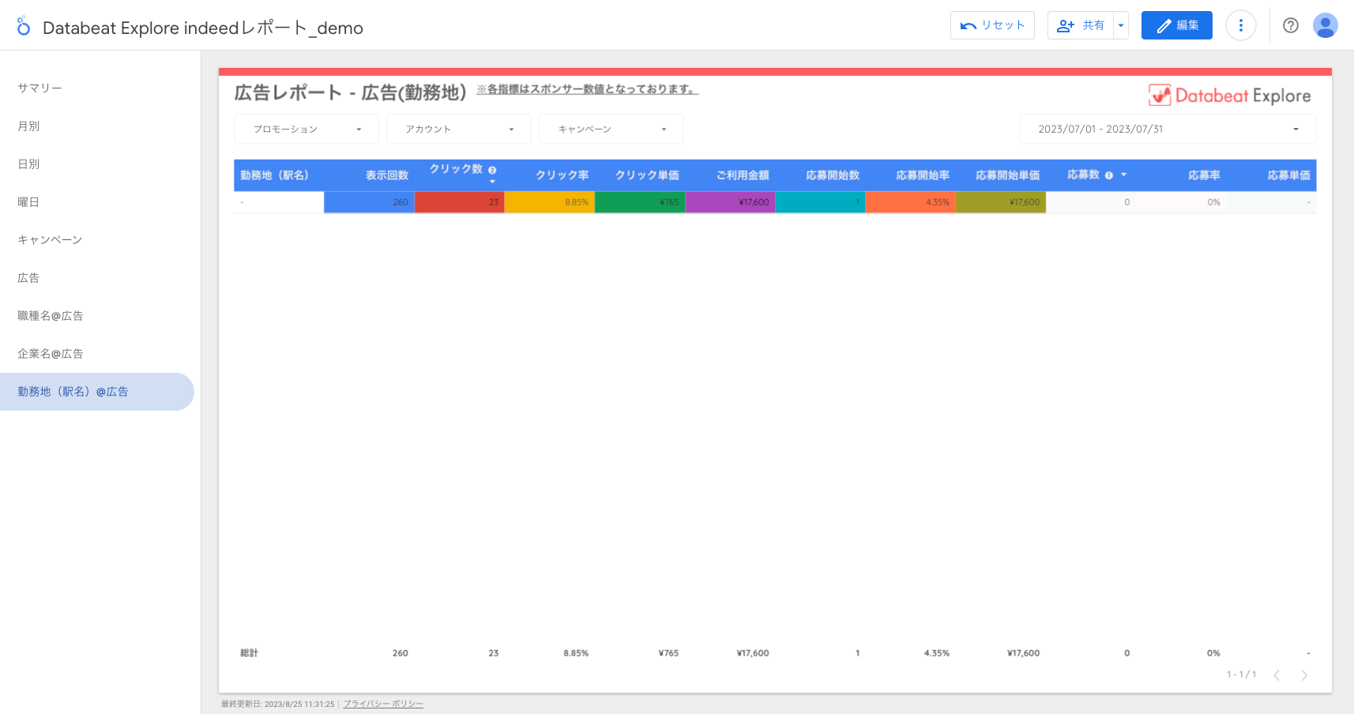Sort by 応募単価 column header
The image size is (1354, 714).
(1288, 175)
